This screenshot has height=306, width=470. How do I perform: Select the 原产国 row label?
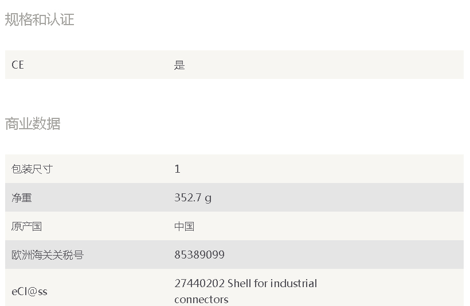pyautogui.click(x=27, y=226)
